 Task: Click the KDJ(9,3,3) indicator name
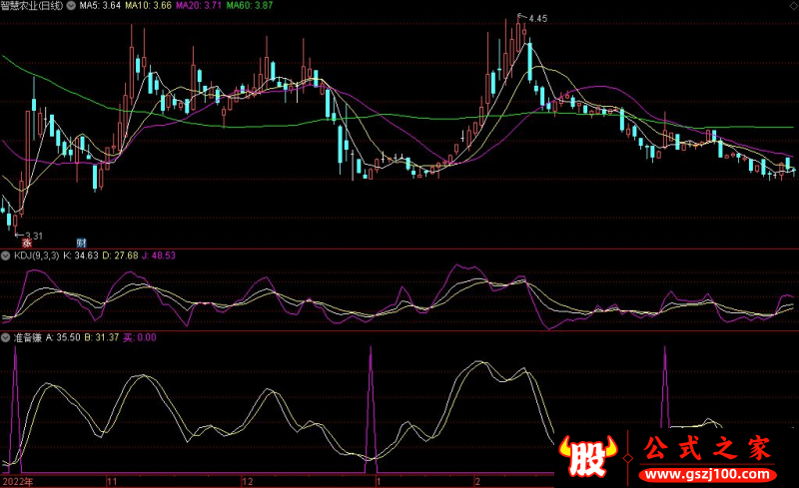37,256
